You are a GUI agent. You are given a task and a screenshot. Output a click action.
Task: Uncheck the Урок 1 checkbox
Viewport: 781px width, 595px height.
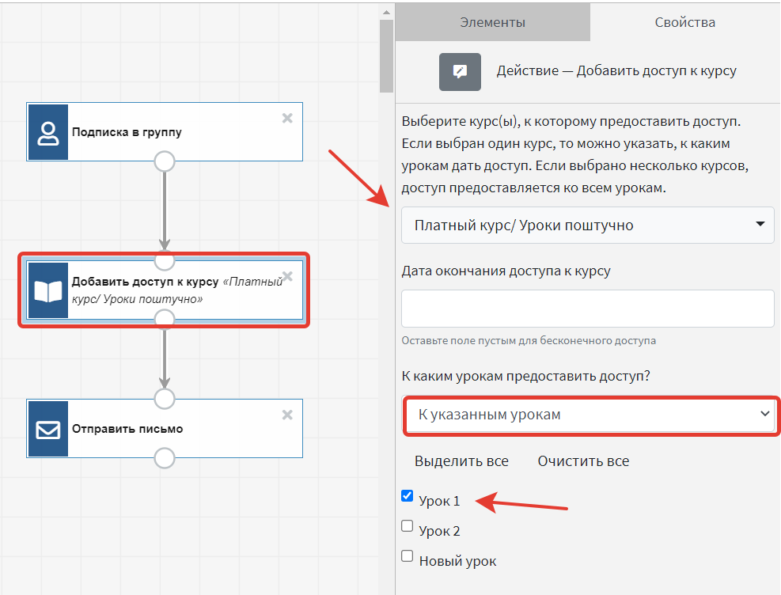[408, 497]
